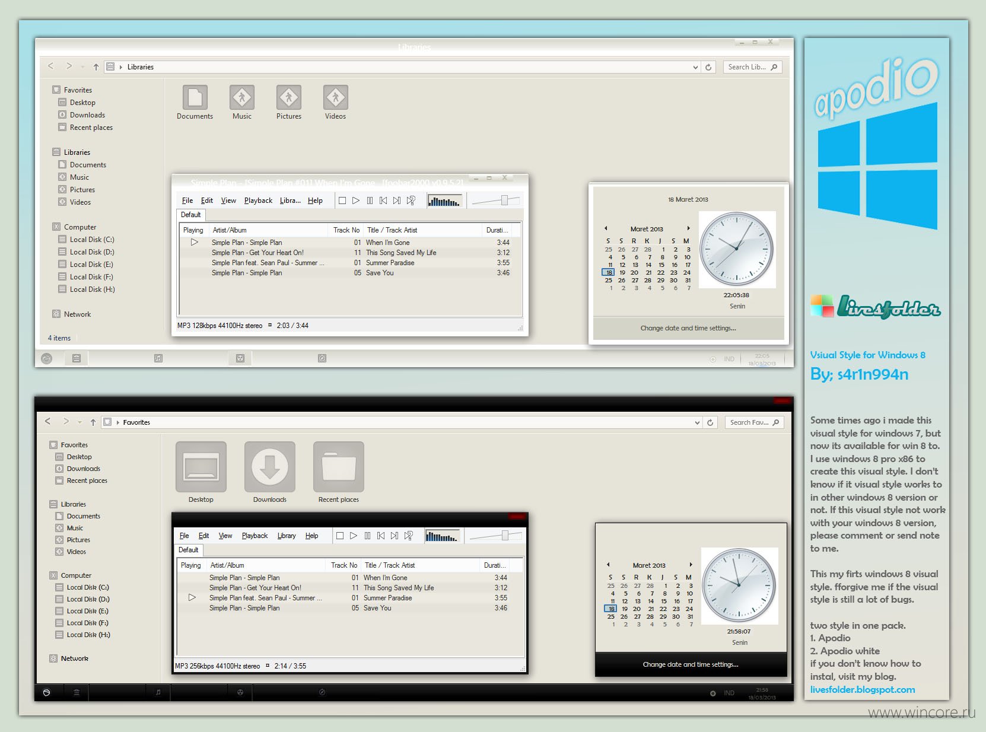Open Help menu in bottom foobar2000
Viewport: 986px width, 732px height.
[x=312, y=536]
